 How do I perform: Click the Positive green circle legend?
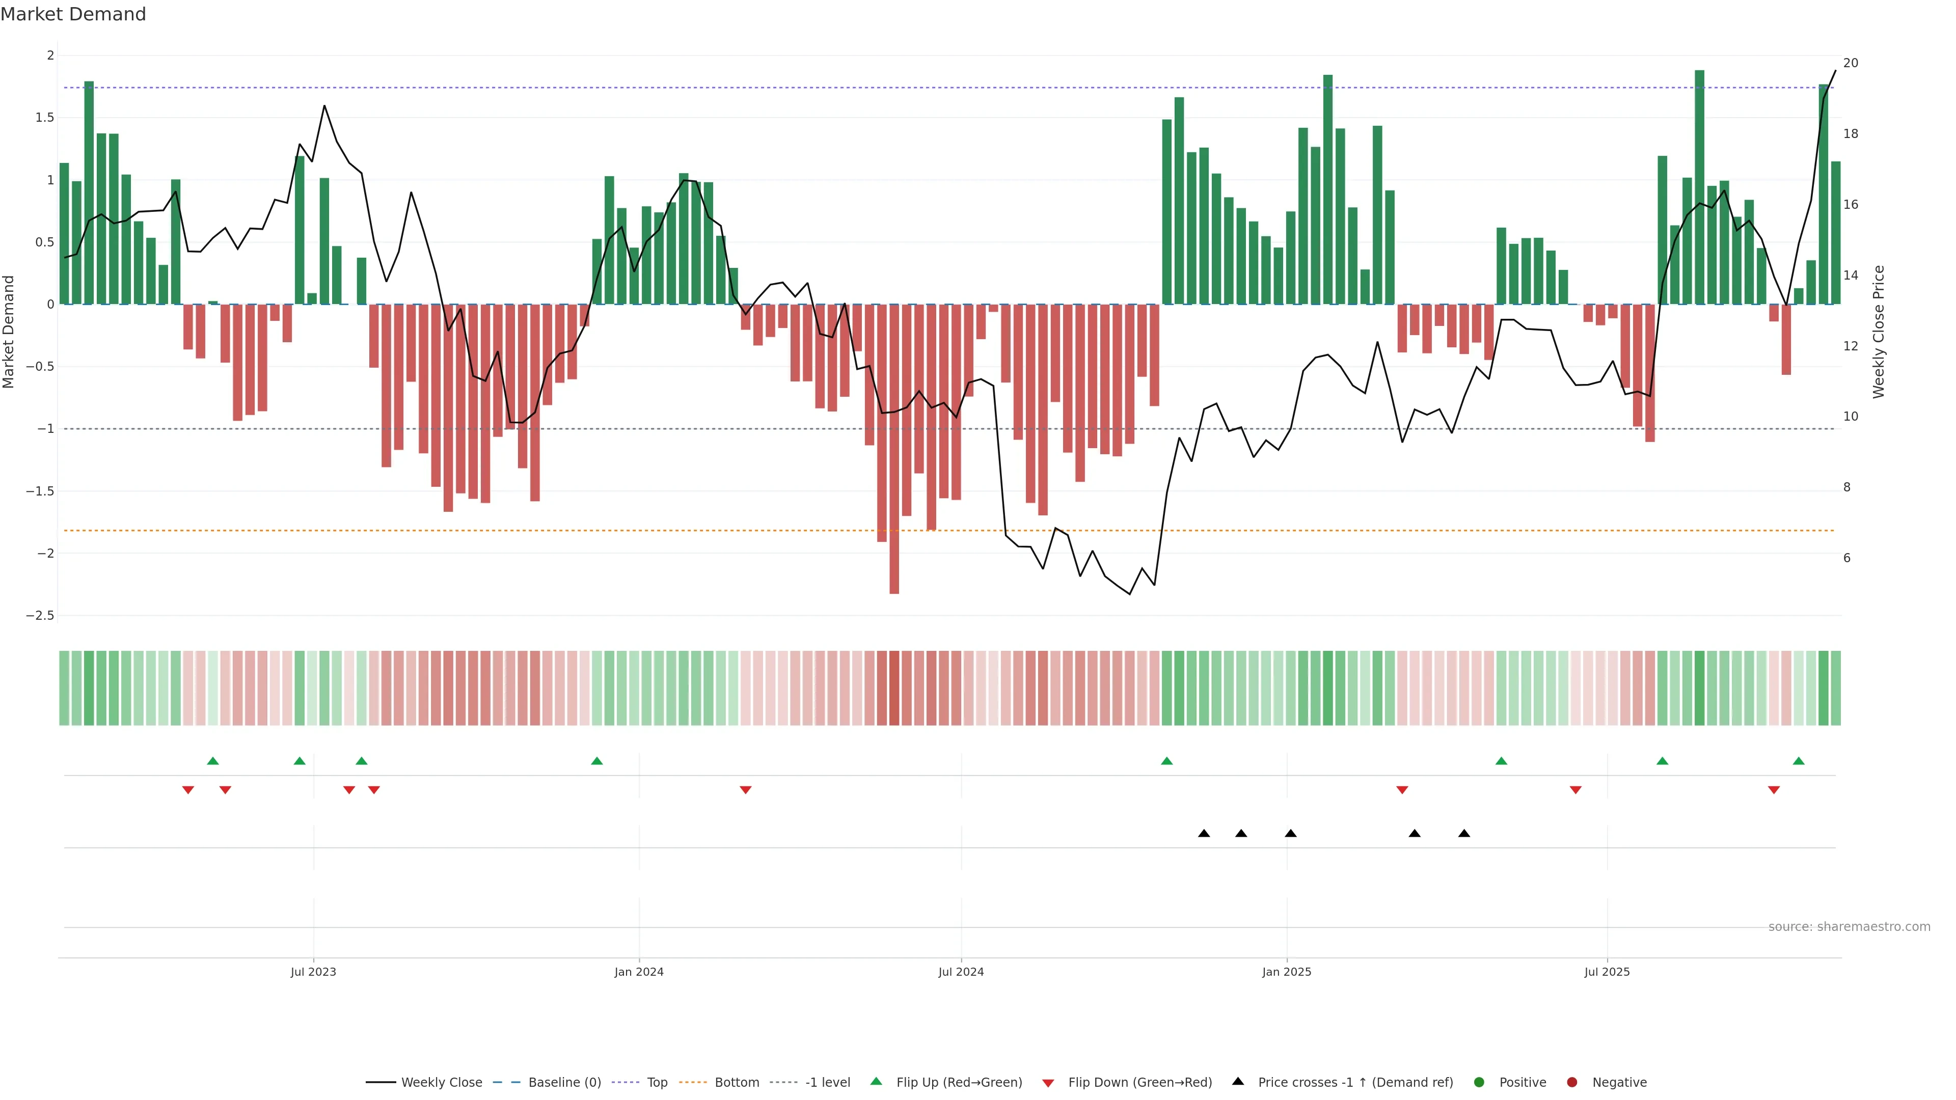tap(1478, 1083)
